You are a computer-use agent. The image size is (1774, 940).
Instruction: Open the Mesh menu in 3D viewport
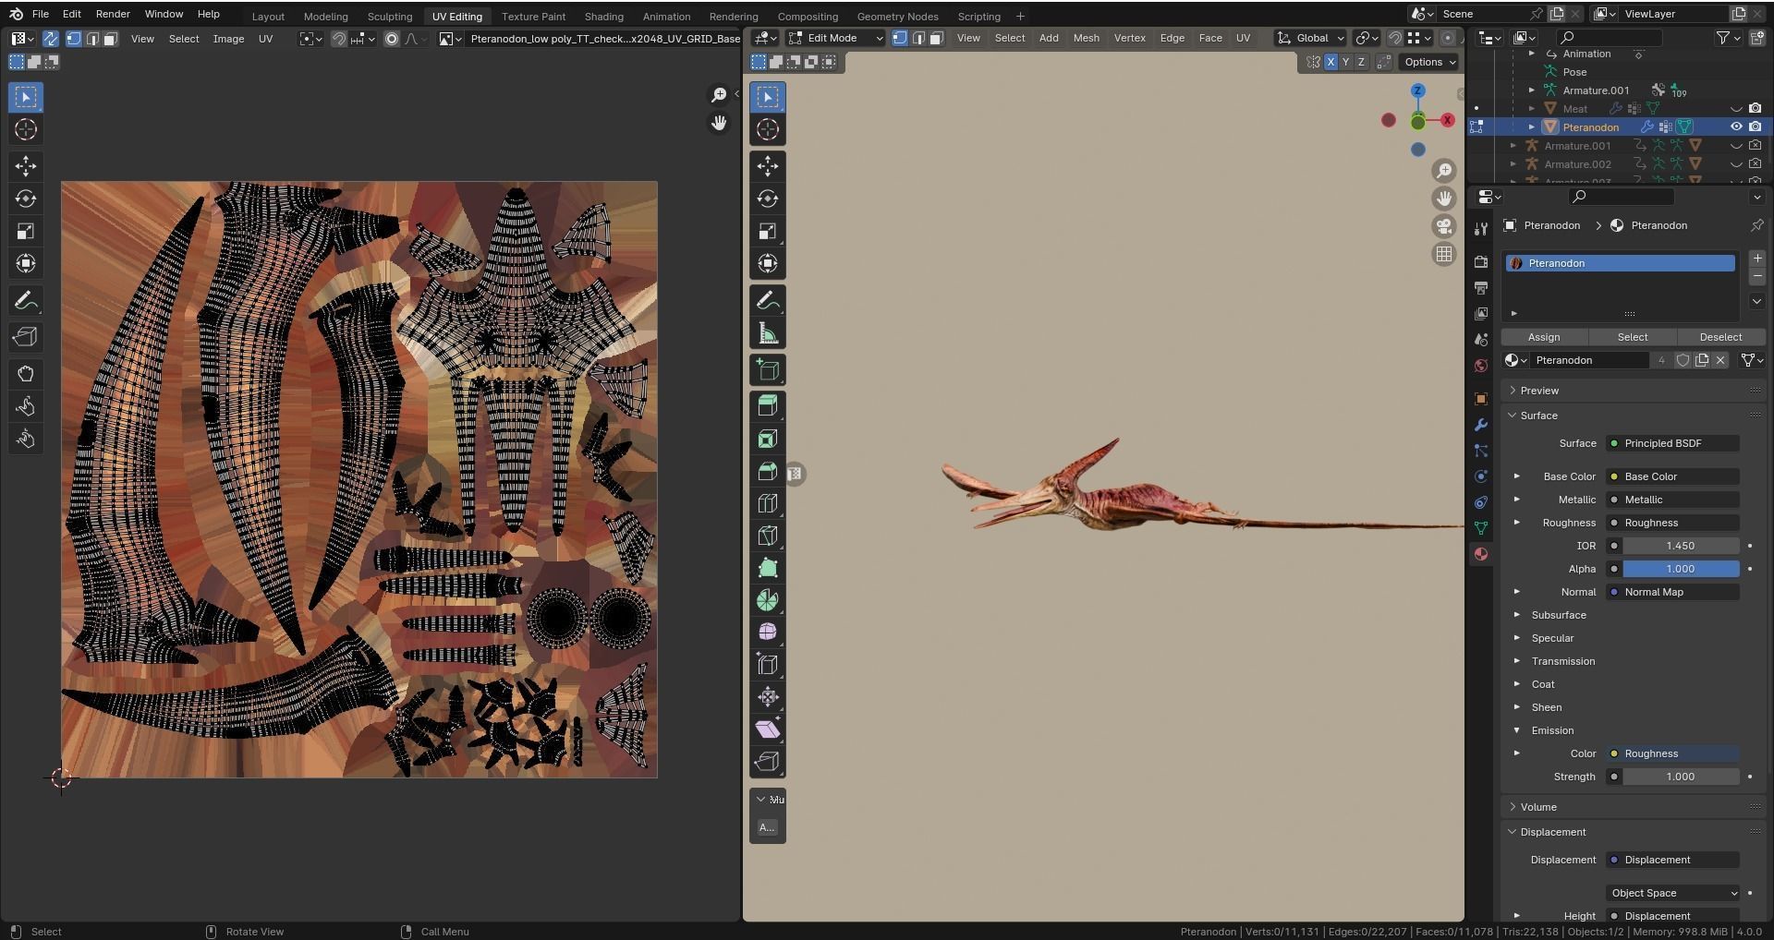coord(1086,38)
